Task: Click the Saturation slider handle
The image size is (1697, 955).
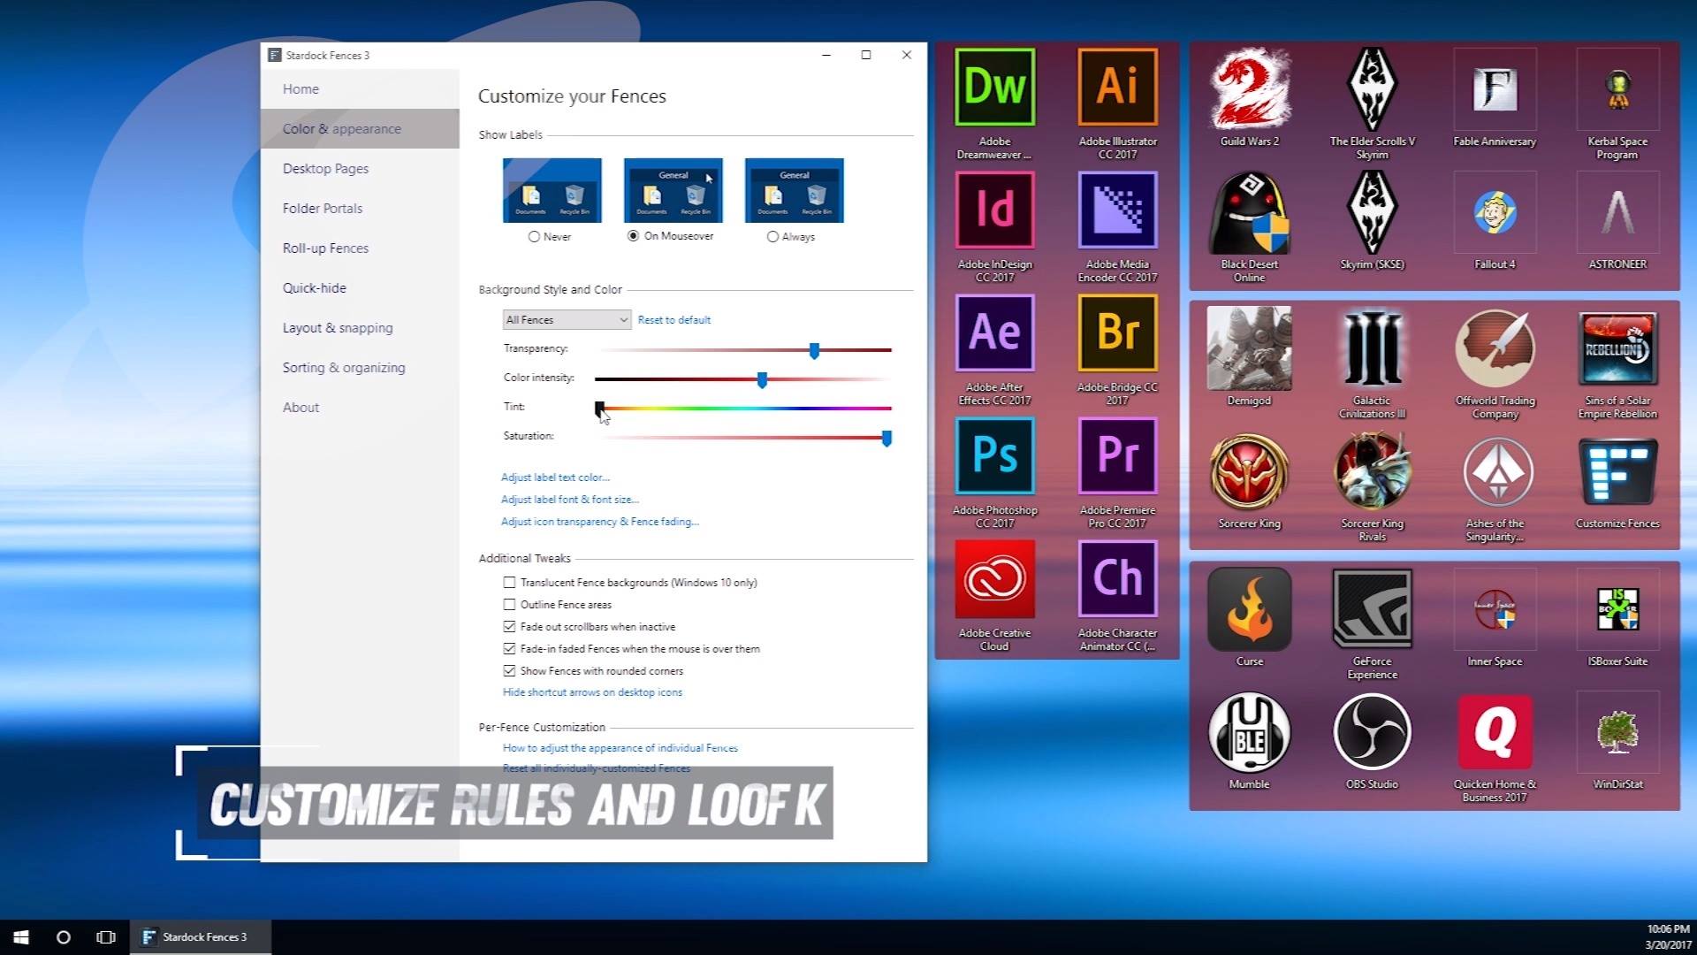Action: click(887, 439)
